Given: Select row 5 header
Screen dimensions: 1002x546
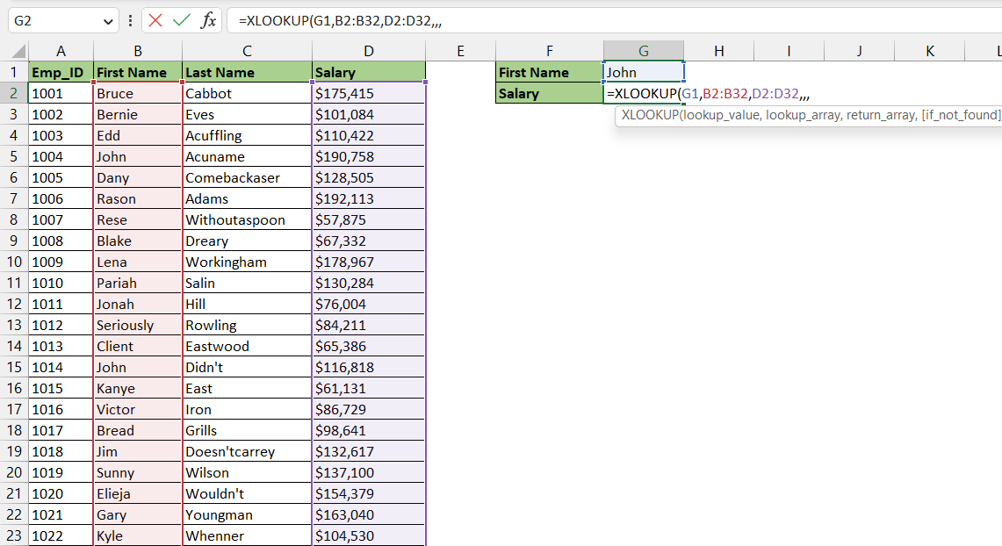Looking at the screenshot, I should click(13, 156).
